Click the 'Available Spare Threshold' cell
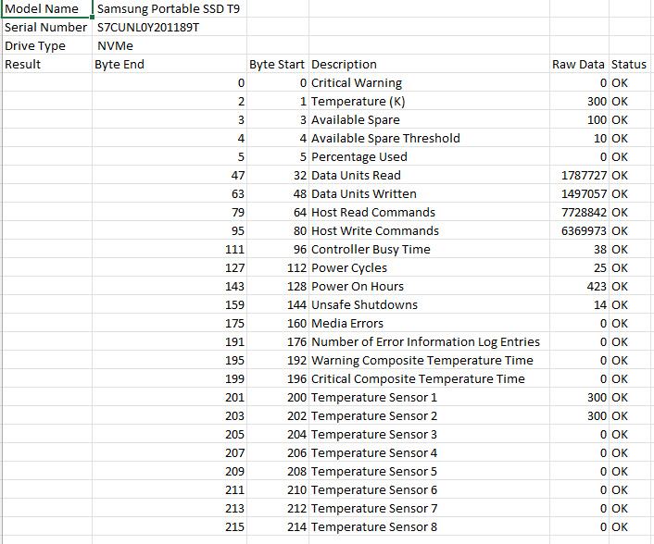 click(429, 138)
